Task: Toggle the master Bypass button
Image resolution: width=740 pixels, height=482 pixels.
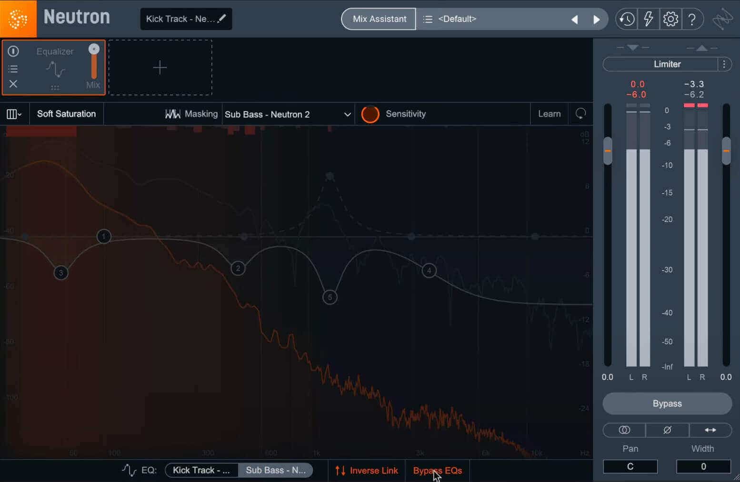Action: click(x=667, y=403)
